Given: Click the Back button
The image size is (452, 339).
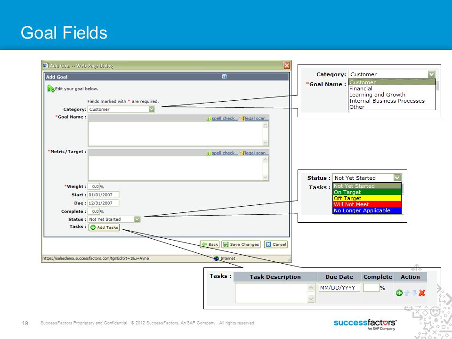Looking at the screenshot, I should [x=210, y=244].
